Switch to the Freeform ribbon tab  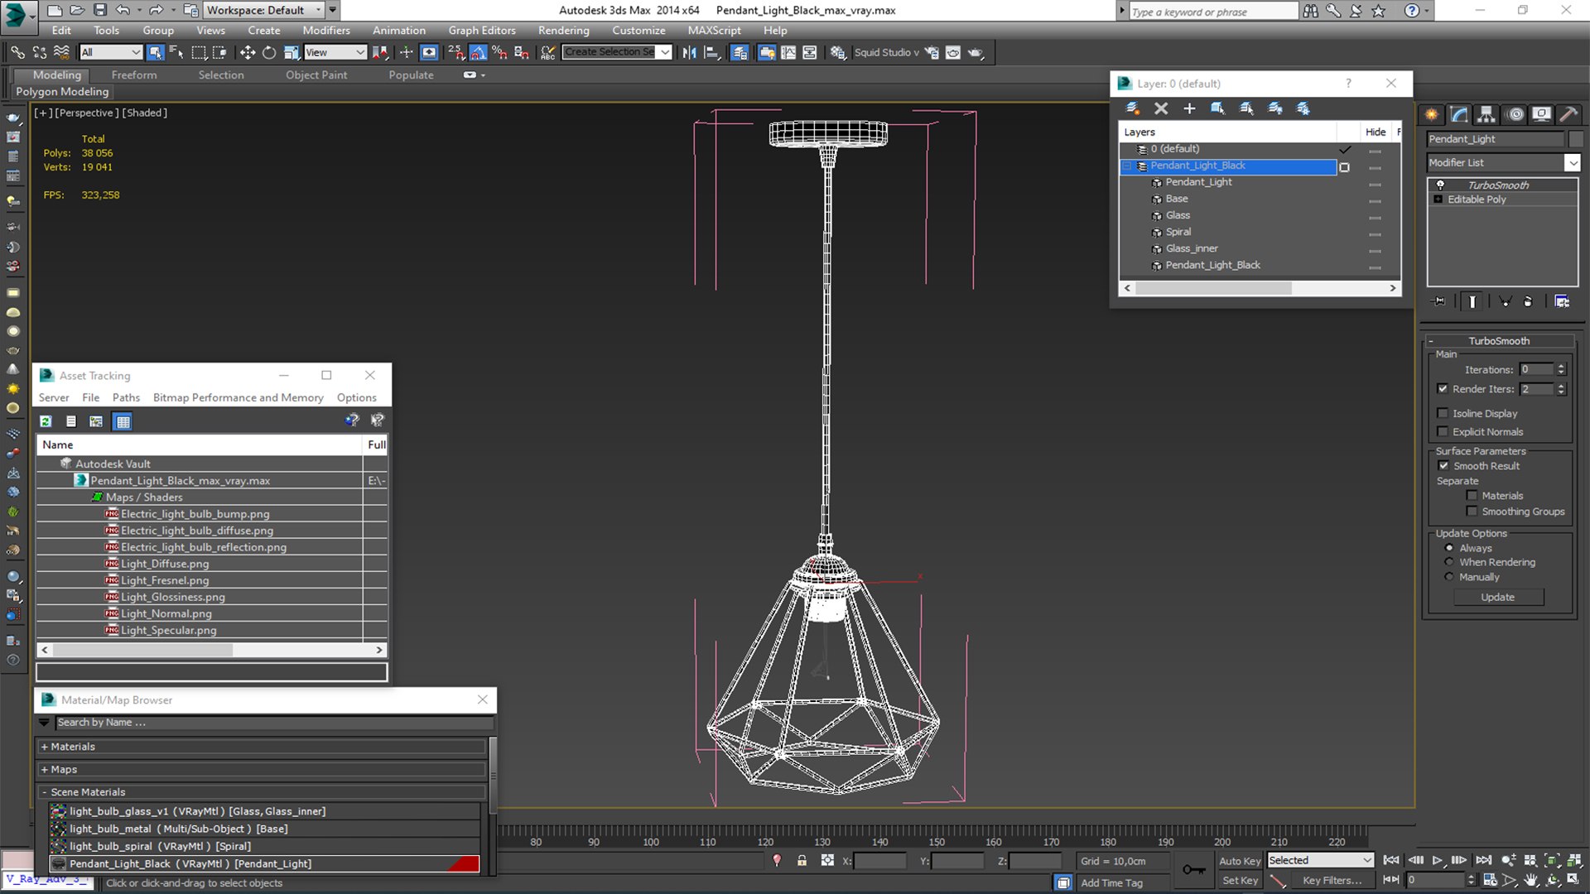[x=134, y=75]
